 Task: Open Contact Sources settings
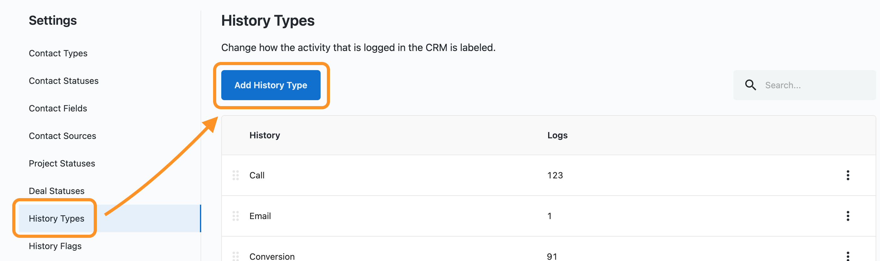62,136
